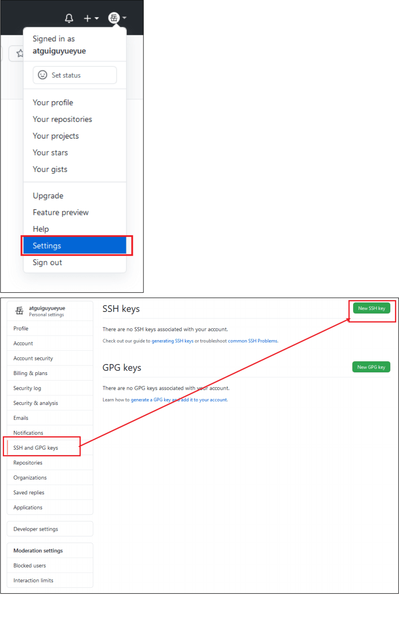This screenshot has height=642, width=399.
Task: Follow the generating SSH keys link
Action: [x=172, y=341]
